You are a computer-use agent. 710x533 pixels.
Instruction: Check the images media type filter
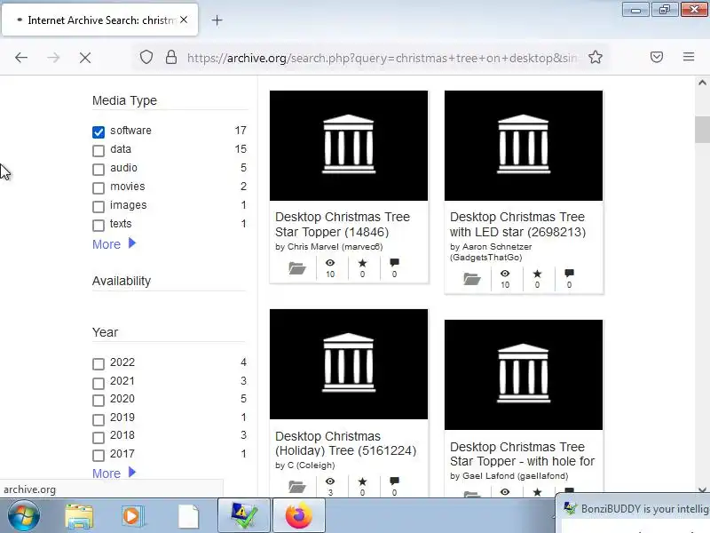[x=99, y=206]
